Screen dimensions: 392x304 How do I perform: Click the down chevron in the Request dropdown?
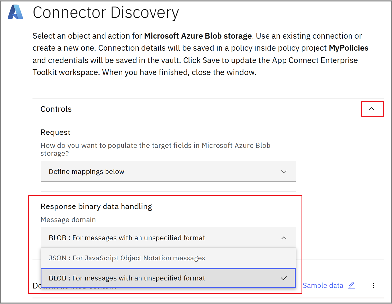tap(284, 171)
